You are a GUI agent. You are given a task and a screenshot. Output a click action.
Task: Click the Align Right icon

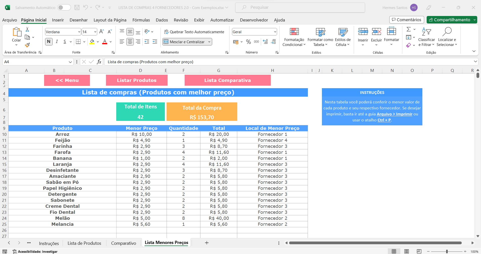tap(138, 42)
